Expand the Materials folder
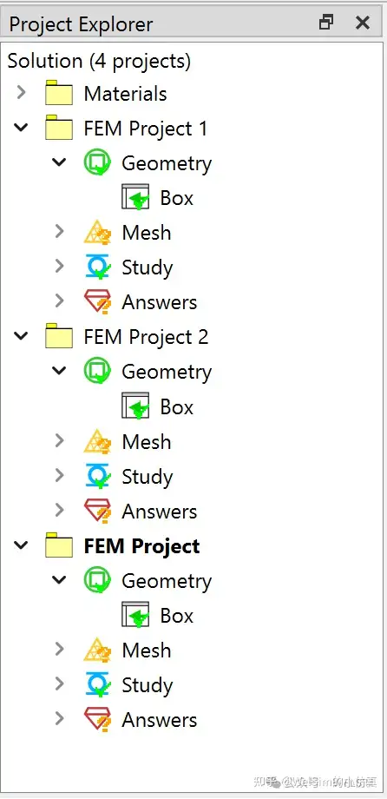The width and height of the screenshot is (387, 799). [x=21, y=93]
